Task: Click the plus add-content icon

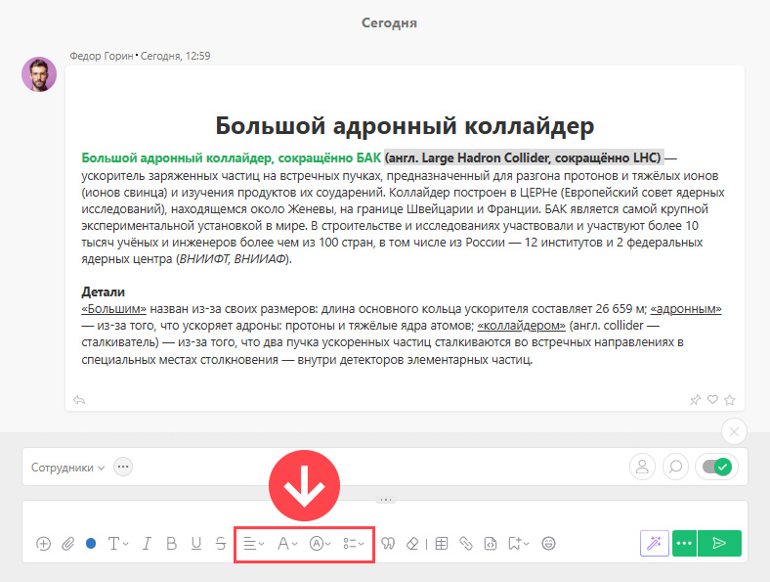Action: click(x=43, y=544)
